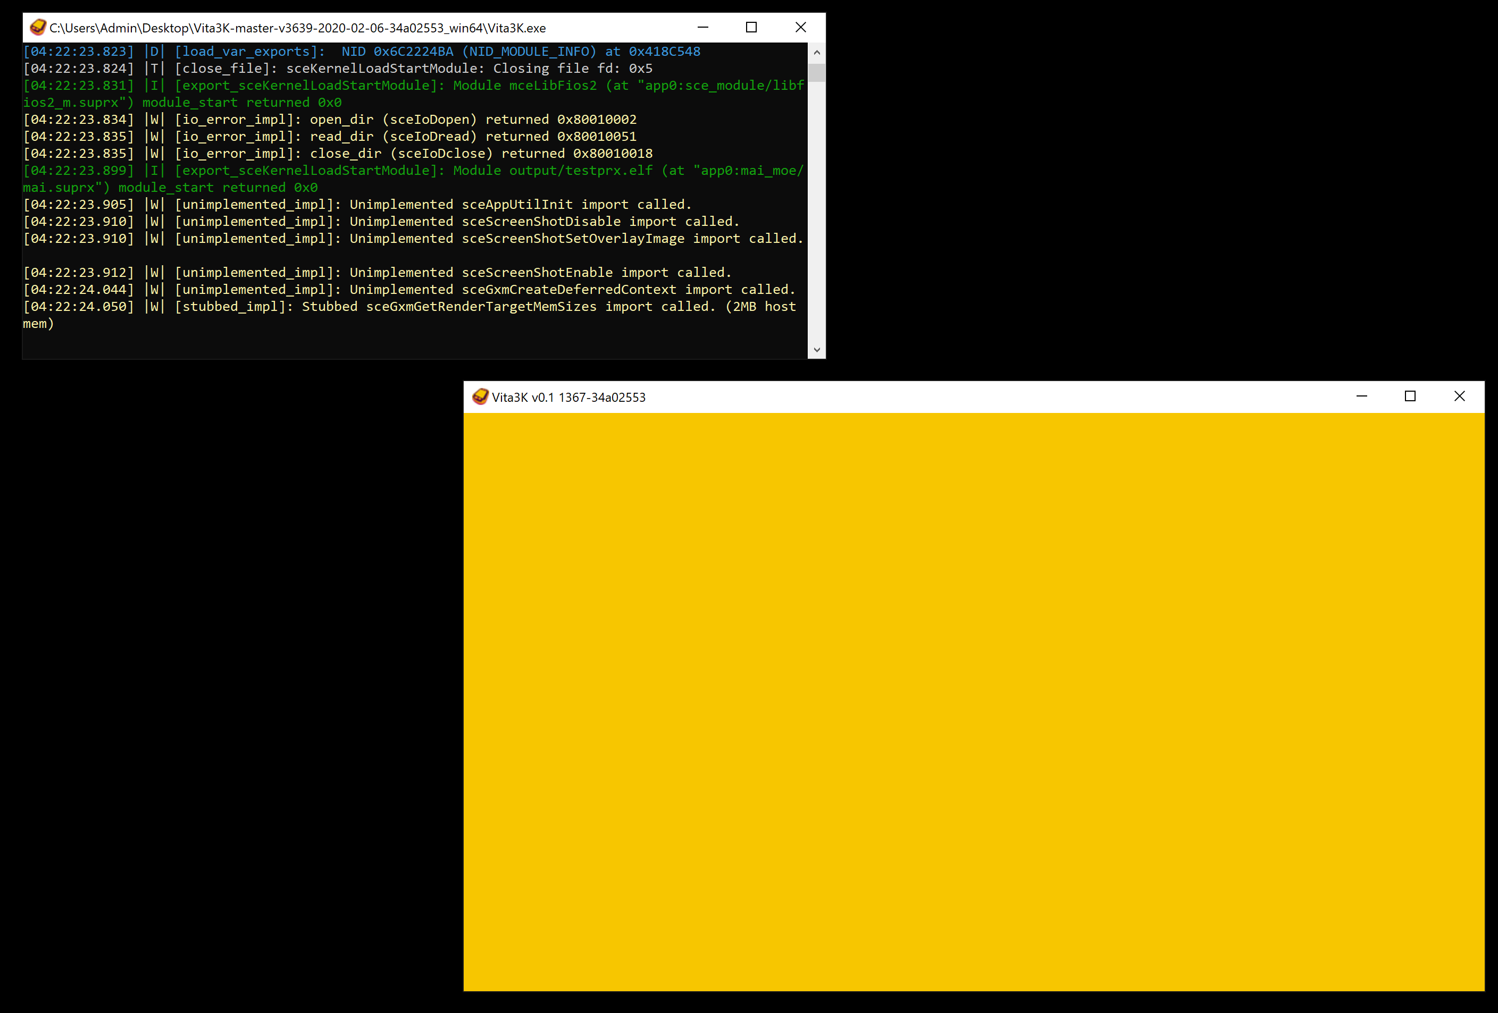
Task: Close the Vita3K v0.1 emulator window
Action: [1459, 396]
